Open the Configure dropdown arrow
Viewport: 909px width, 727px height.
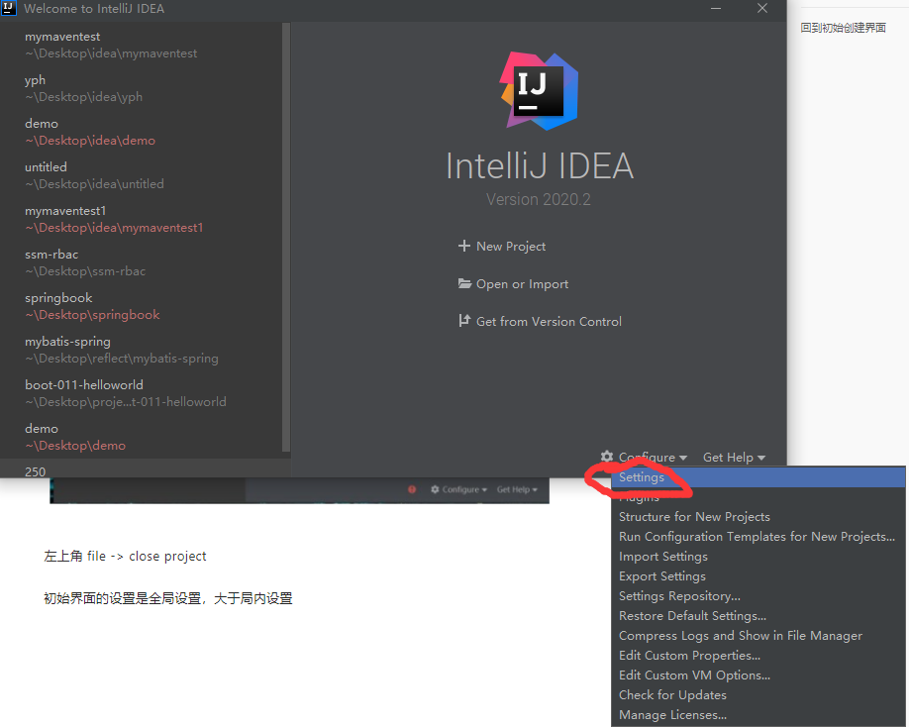point(683,458)
